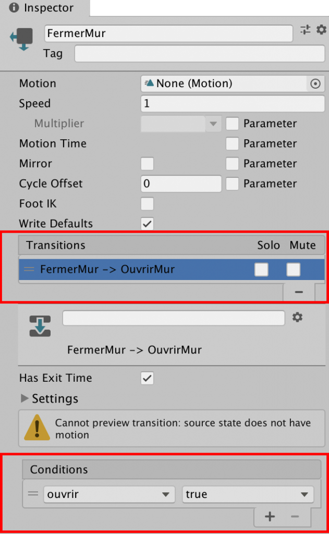329x534 pixels.
Task: Open the ouvrir condition parameter dropdown
Action: (108, 494)
